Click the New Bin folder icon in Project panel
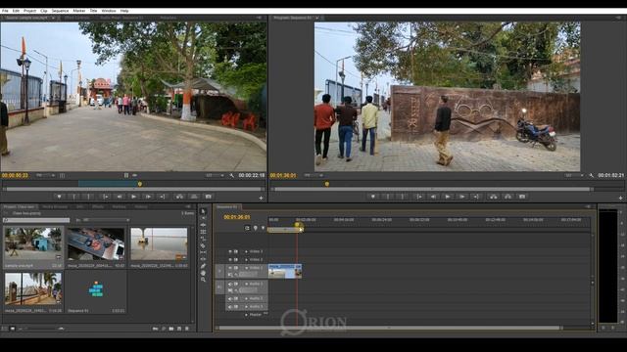Image resolution: width=627 pixels, height=352 pixels. pos(171,329)
